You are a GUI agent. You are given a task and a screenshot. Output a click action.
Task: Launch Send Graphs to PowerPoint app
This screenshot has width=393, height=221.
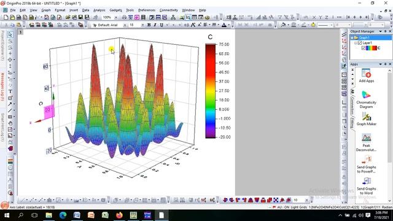366,165
